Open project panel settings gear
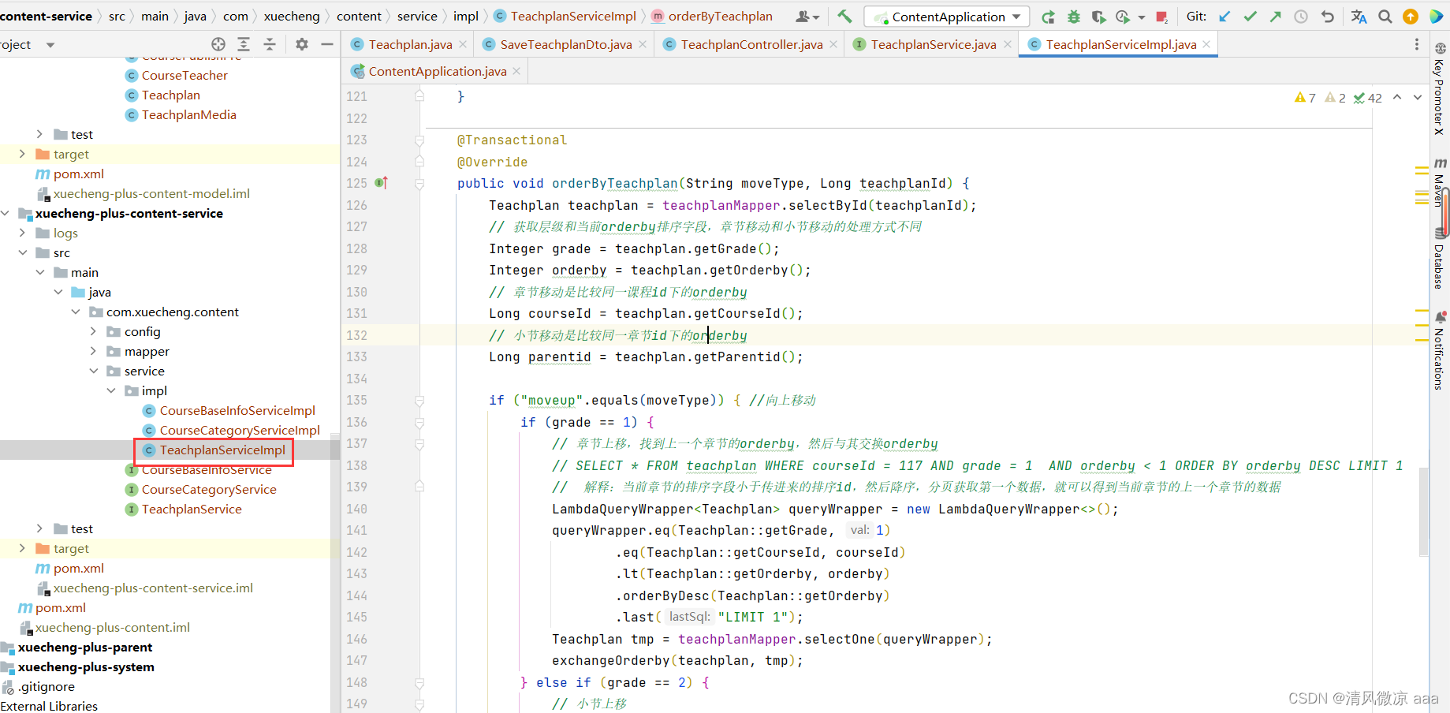The image size is (1450, 713). pyautogui.click(x=302, y=45)
